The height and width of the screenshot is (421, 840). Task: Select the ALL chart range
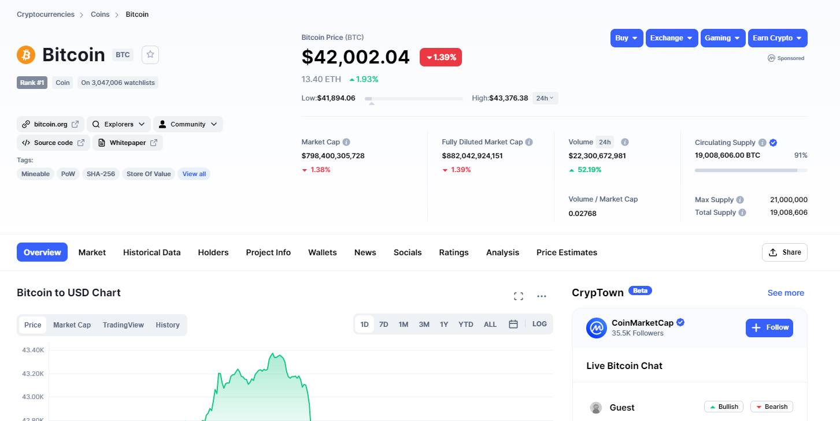[x=490, y=325]
